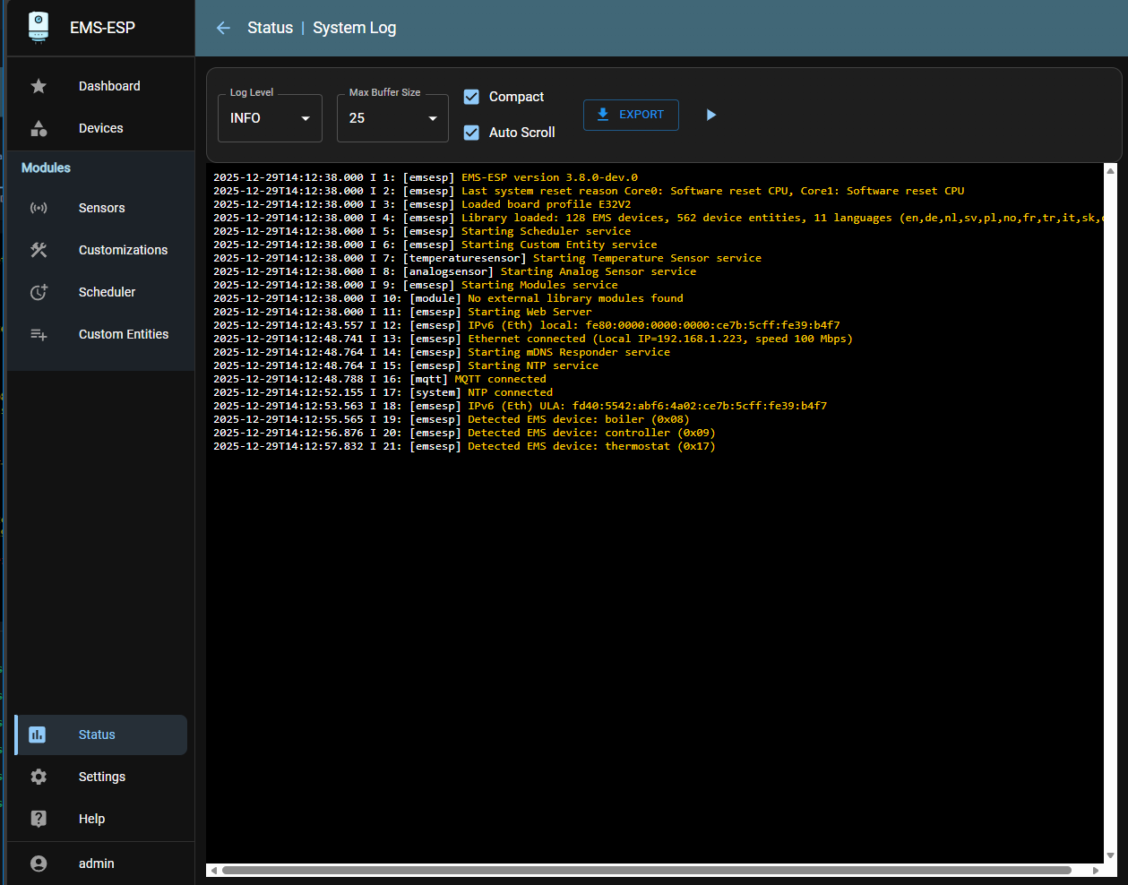Click the log scroll down arrow

pos(1111,855)
